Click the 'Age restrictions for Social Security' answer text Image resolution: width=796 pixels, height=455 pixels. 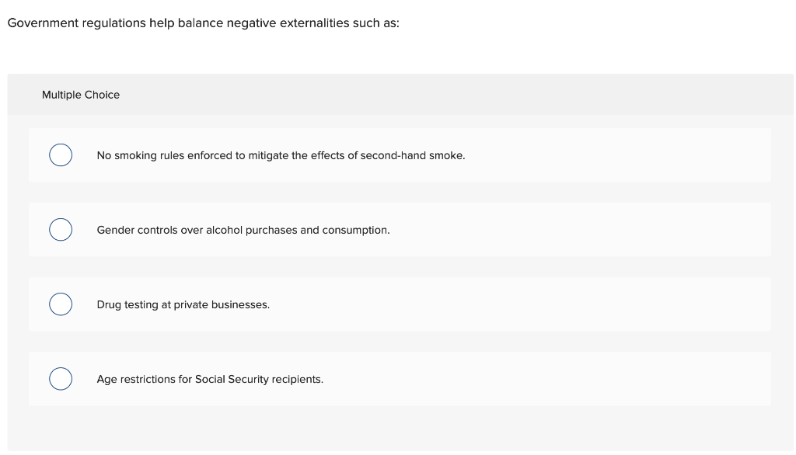coord(209,379)
